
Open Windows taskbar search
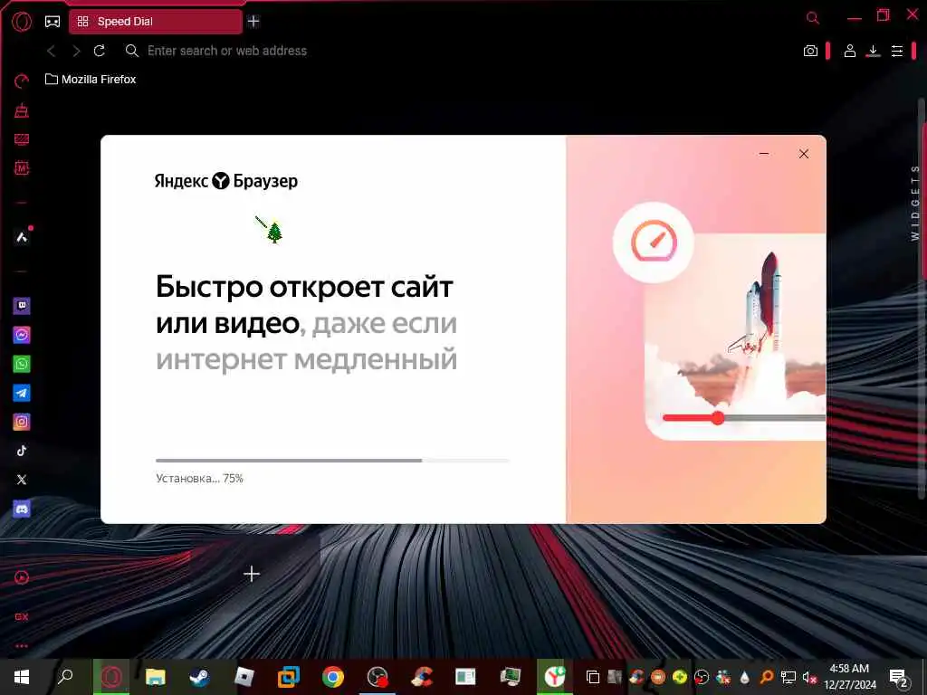pos(65,677)
